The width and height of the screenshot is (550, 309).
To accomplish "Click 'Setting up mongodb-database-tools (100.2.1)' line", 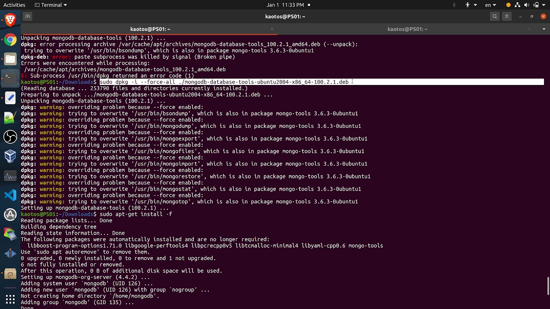I will click(x=95, y=208).
